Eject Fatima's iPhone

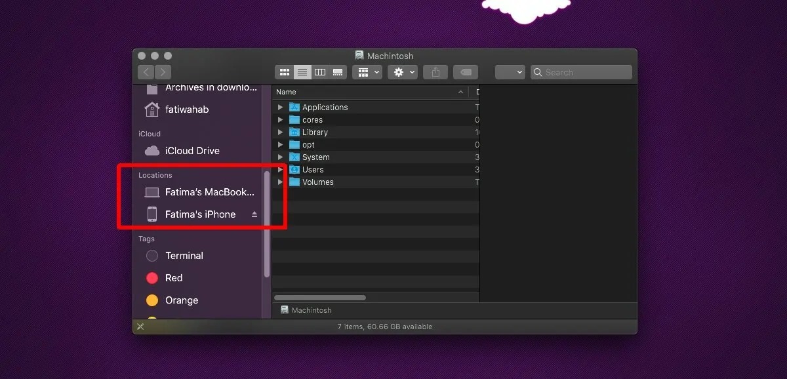(x=254, y=214)
